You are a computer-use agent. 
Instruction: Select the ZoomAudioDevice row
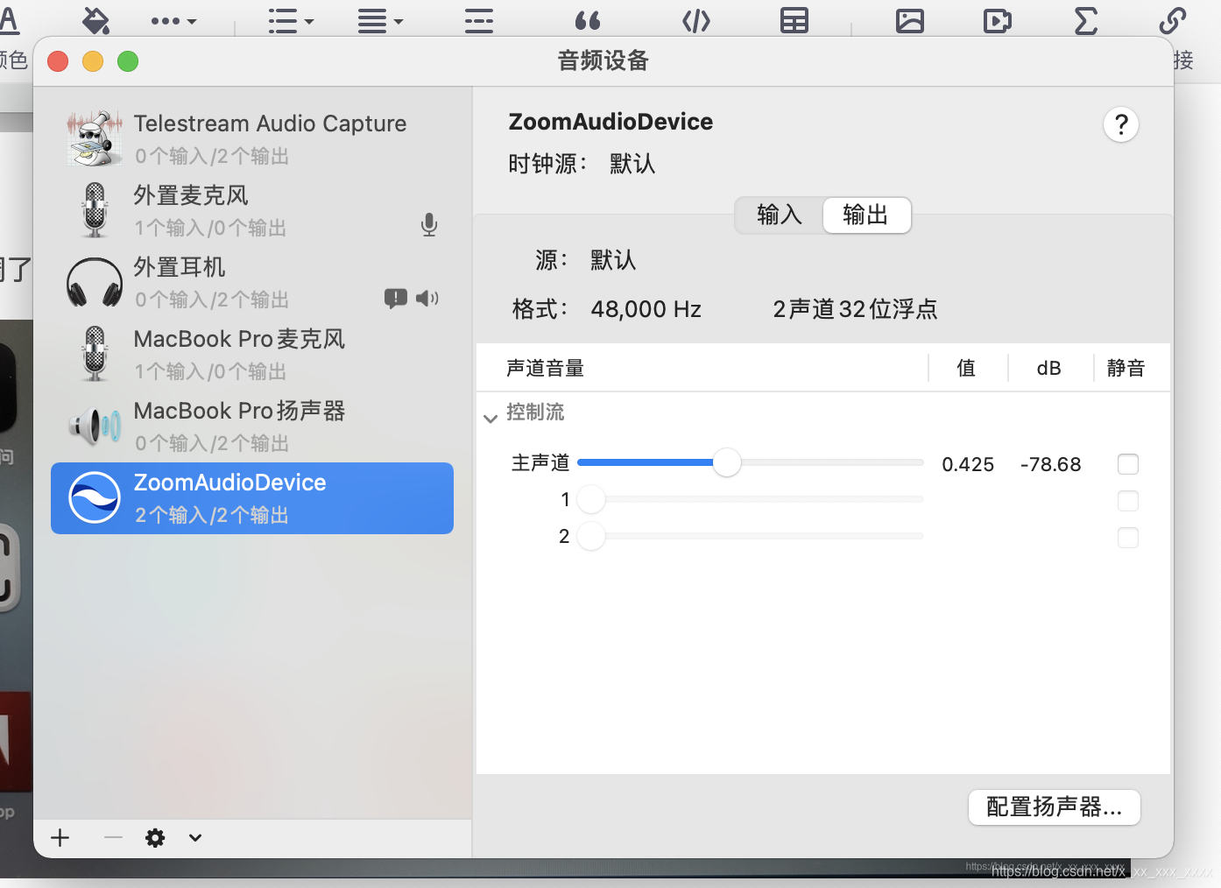[x=252, y=498]
